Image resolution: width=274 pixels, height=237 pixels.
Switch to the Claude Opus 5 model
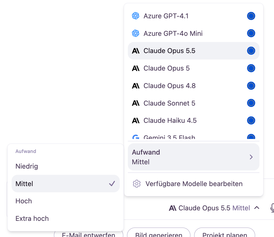(x=194, y=68)
